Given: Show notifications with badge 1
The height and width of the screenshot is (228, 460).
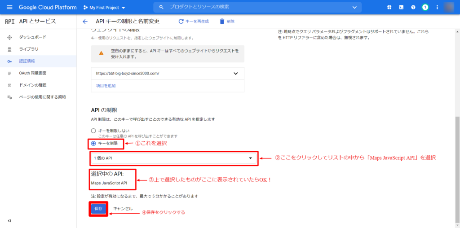Looking at the screenshot, I should (x=425, y=7).
